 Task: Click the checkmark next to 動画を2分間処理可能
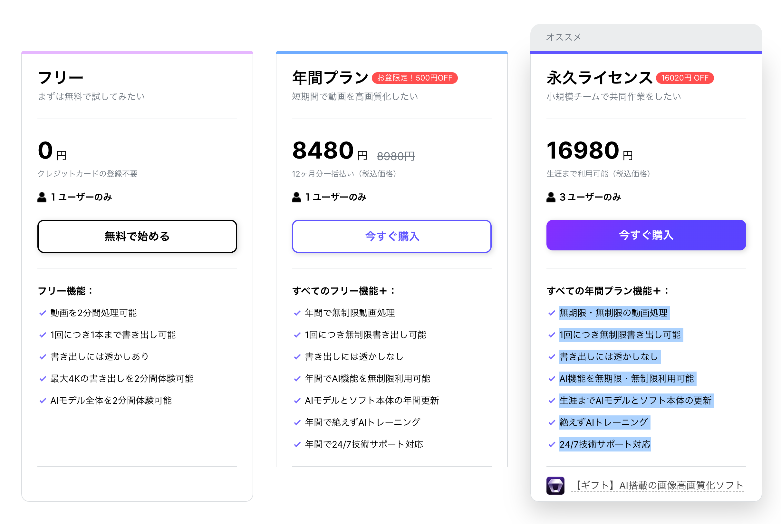43,313
